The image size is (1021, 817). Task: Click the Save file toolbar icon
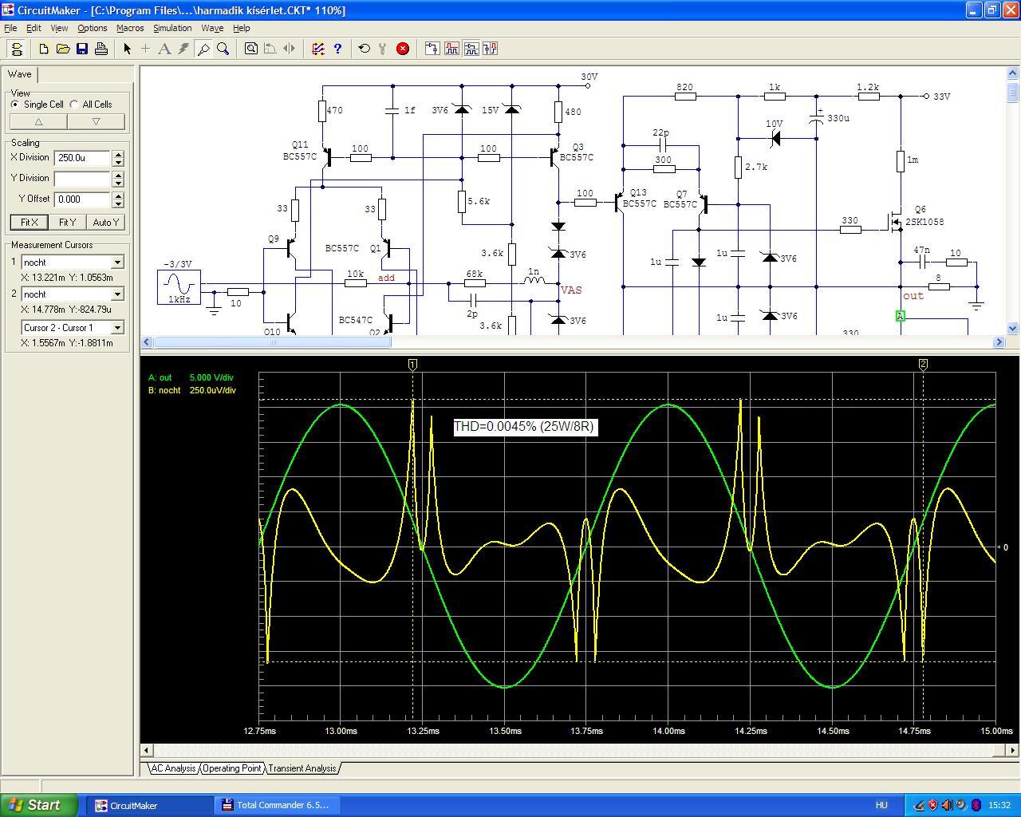pos(82,49)
